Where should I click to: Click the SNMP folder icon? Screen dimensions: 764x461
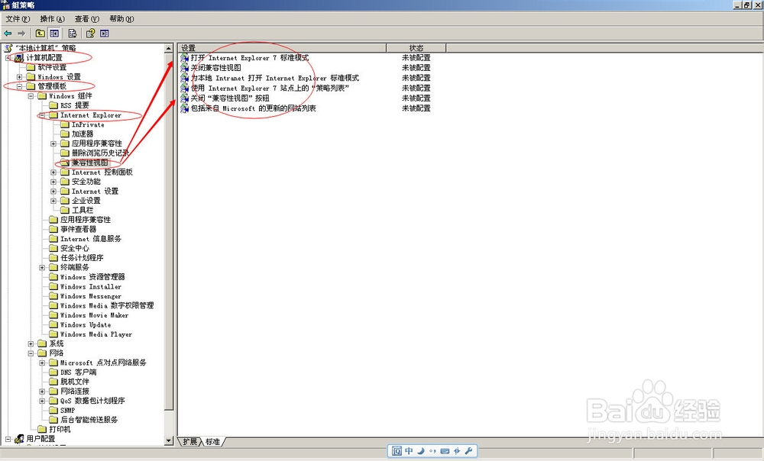53,411
